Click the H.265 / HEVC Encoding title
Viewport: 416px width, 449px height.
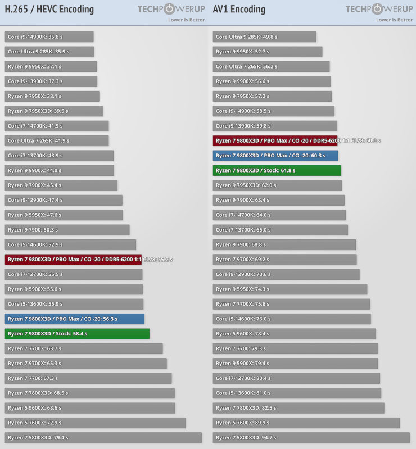point(49,10)
